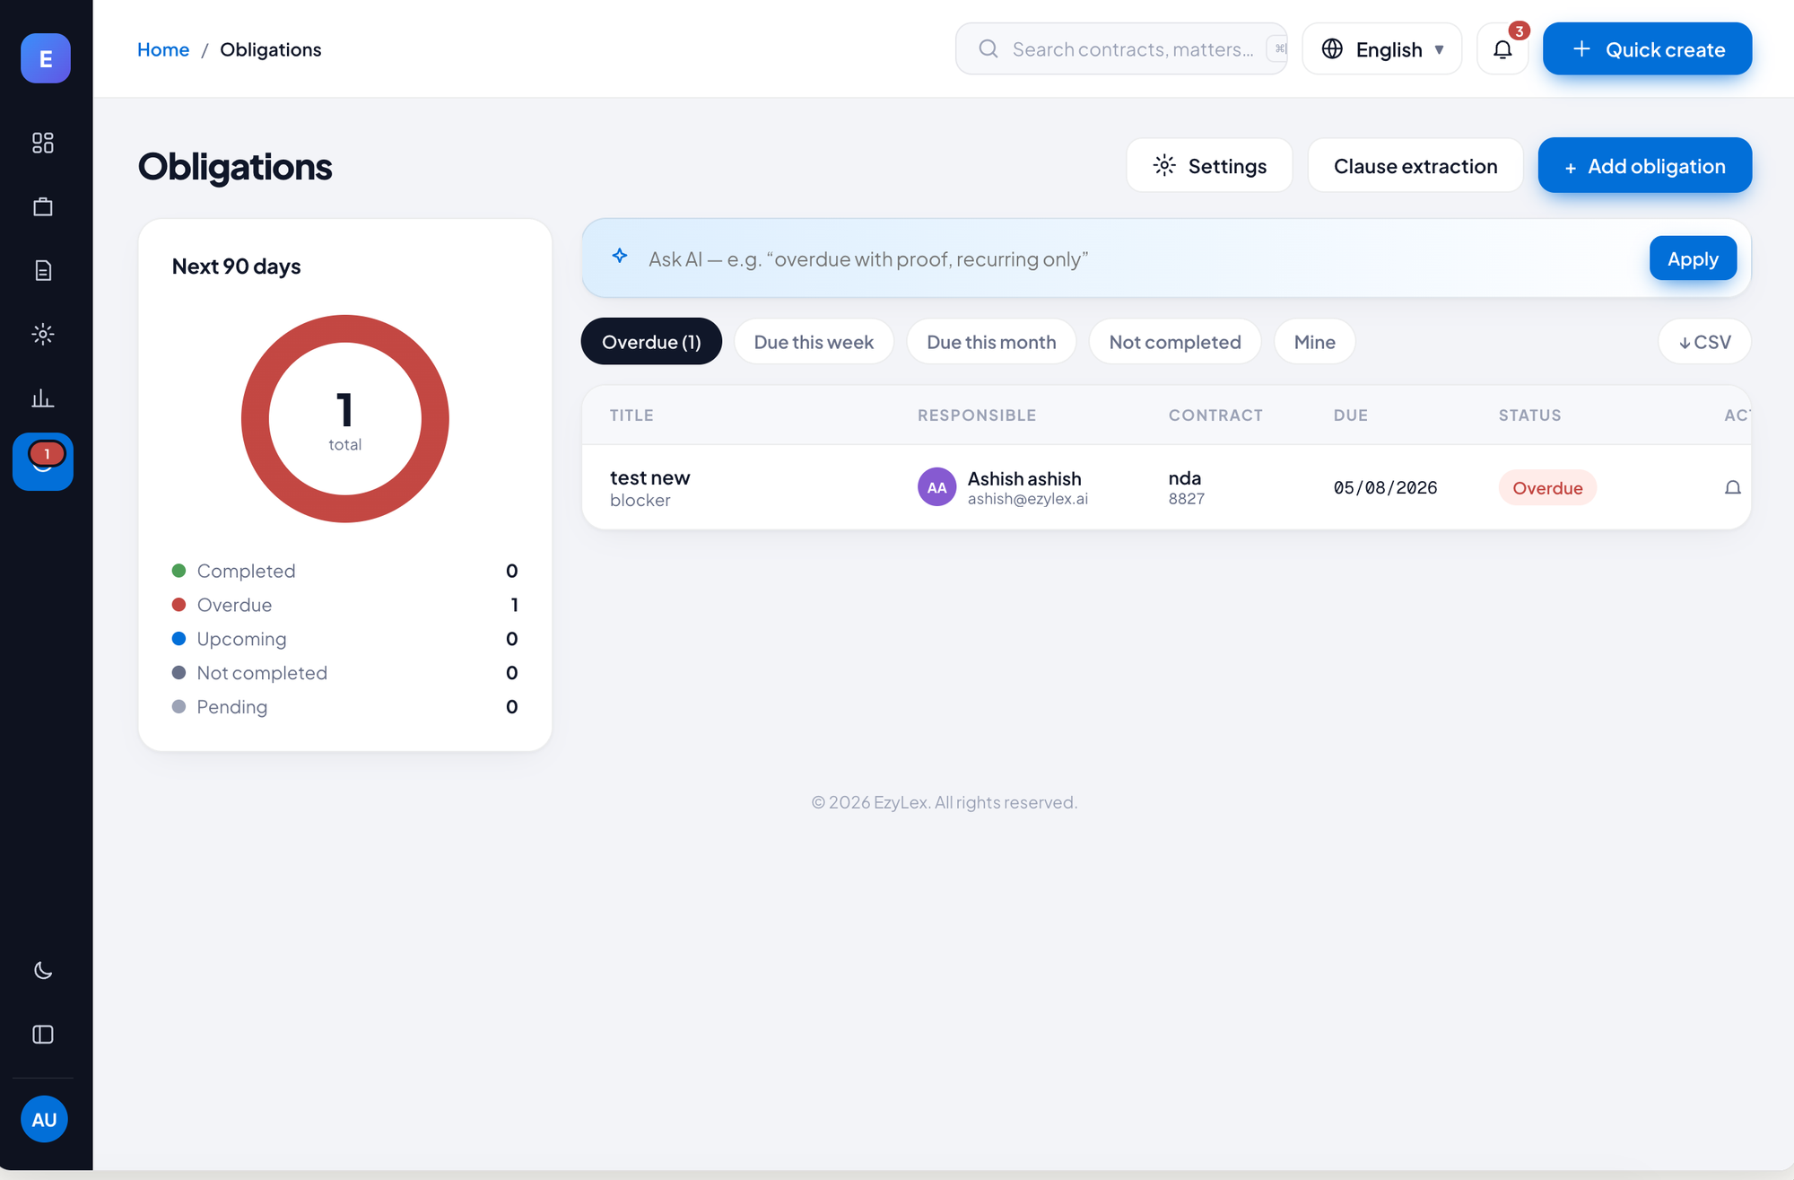Click the due date 05/08/2026
Screen dimensions: 1794x1180
coord(1385,487)
